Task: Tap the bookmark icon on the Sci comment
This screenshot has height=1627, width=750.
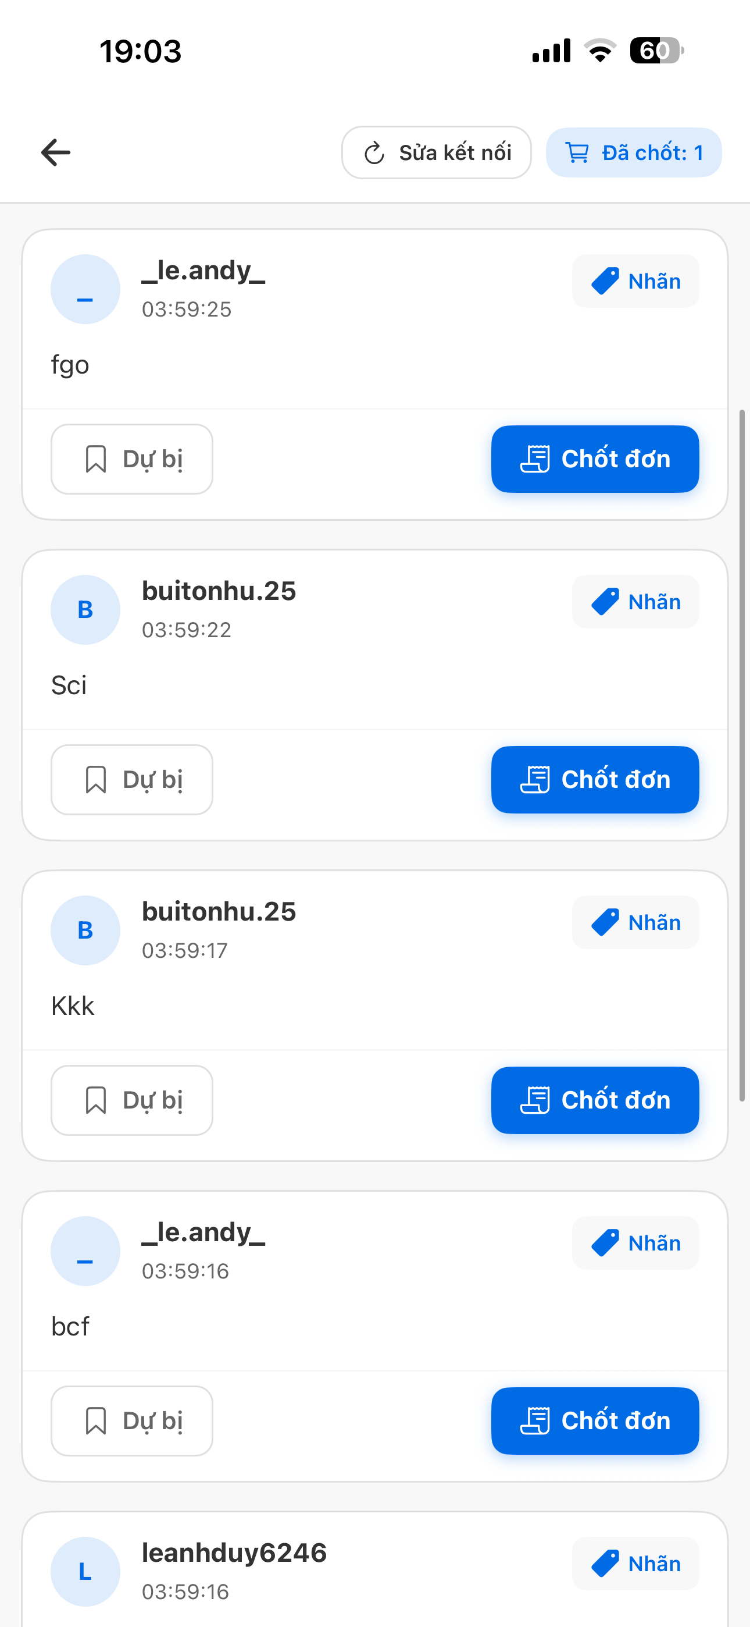Action: [95, 779]
